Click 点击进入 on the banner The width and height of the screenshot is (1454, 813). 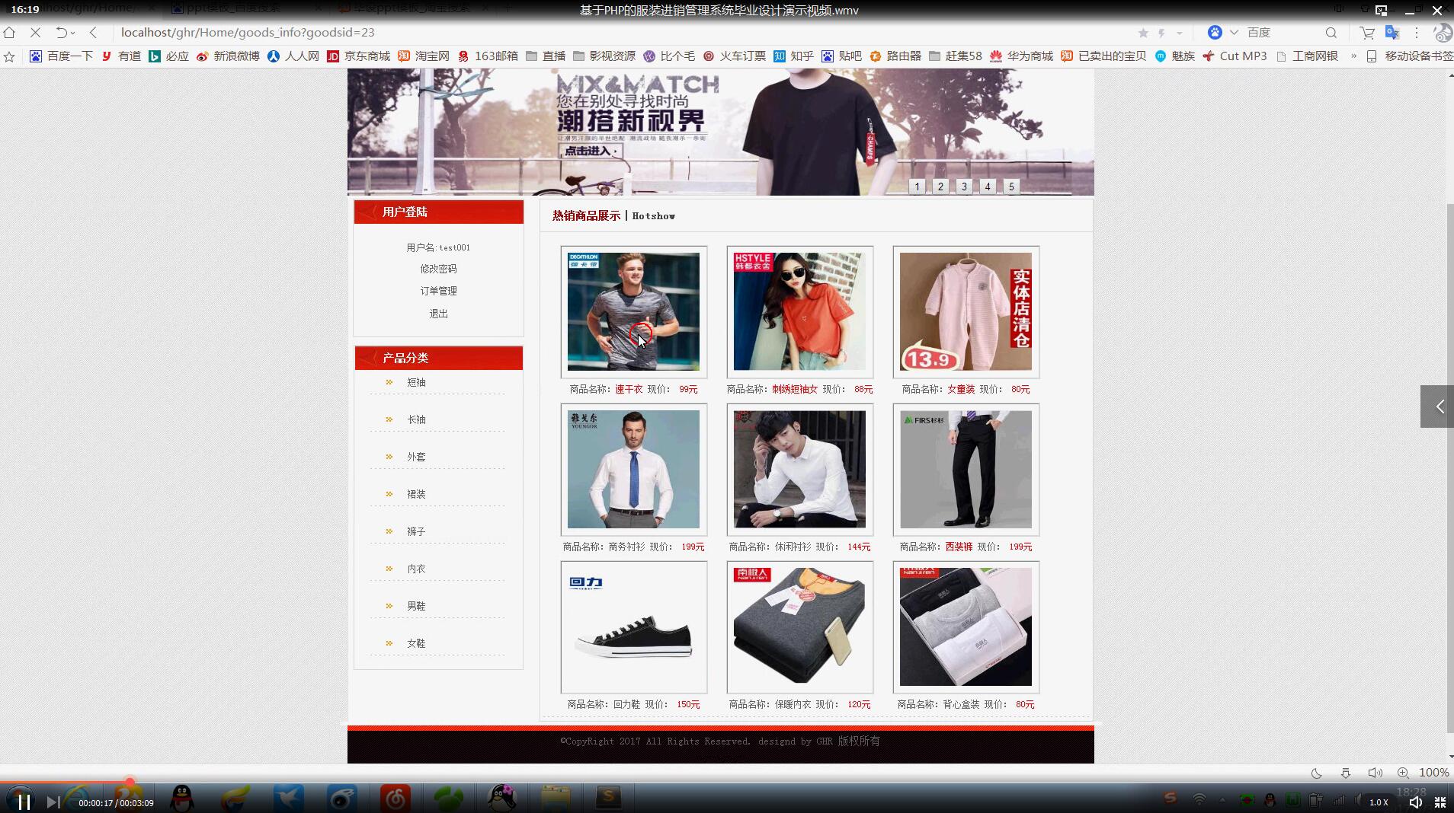coord(591,151)
